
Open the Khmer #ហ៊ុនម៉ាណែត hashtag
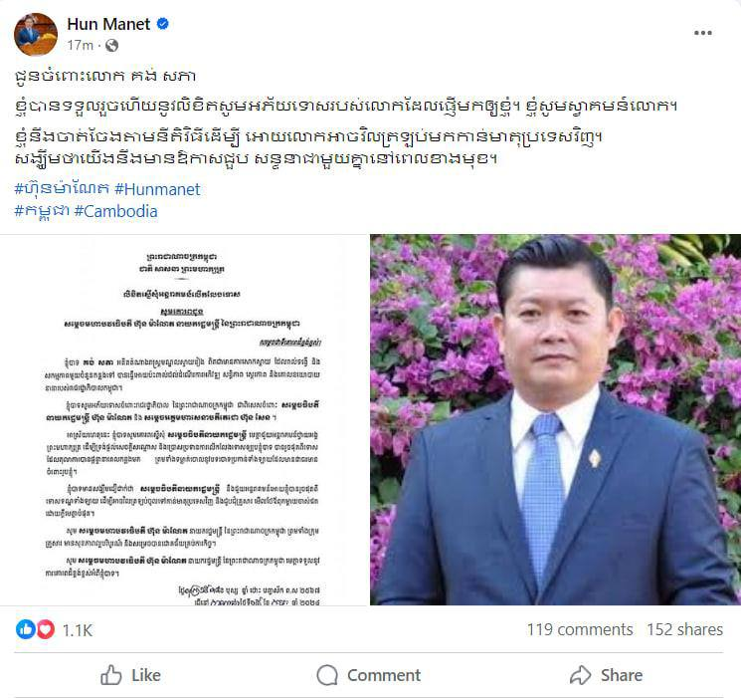click(x=62, y=189)
